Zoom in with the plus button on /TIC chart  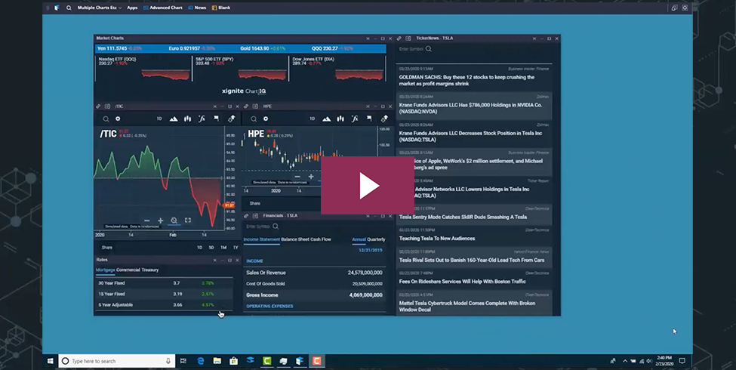pyautogui.click(x=161, y=220)
